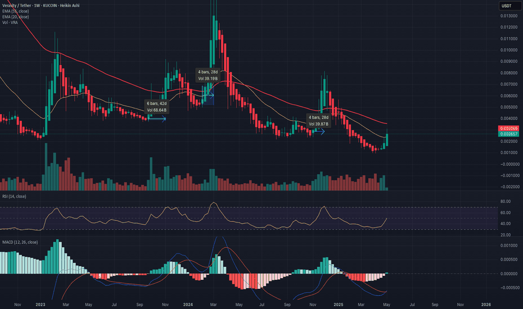Viewport: 523px width, 309px height.
Task: Click the Jul label right of 2025
Action: coord(412,305)
